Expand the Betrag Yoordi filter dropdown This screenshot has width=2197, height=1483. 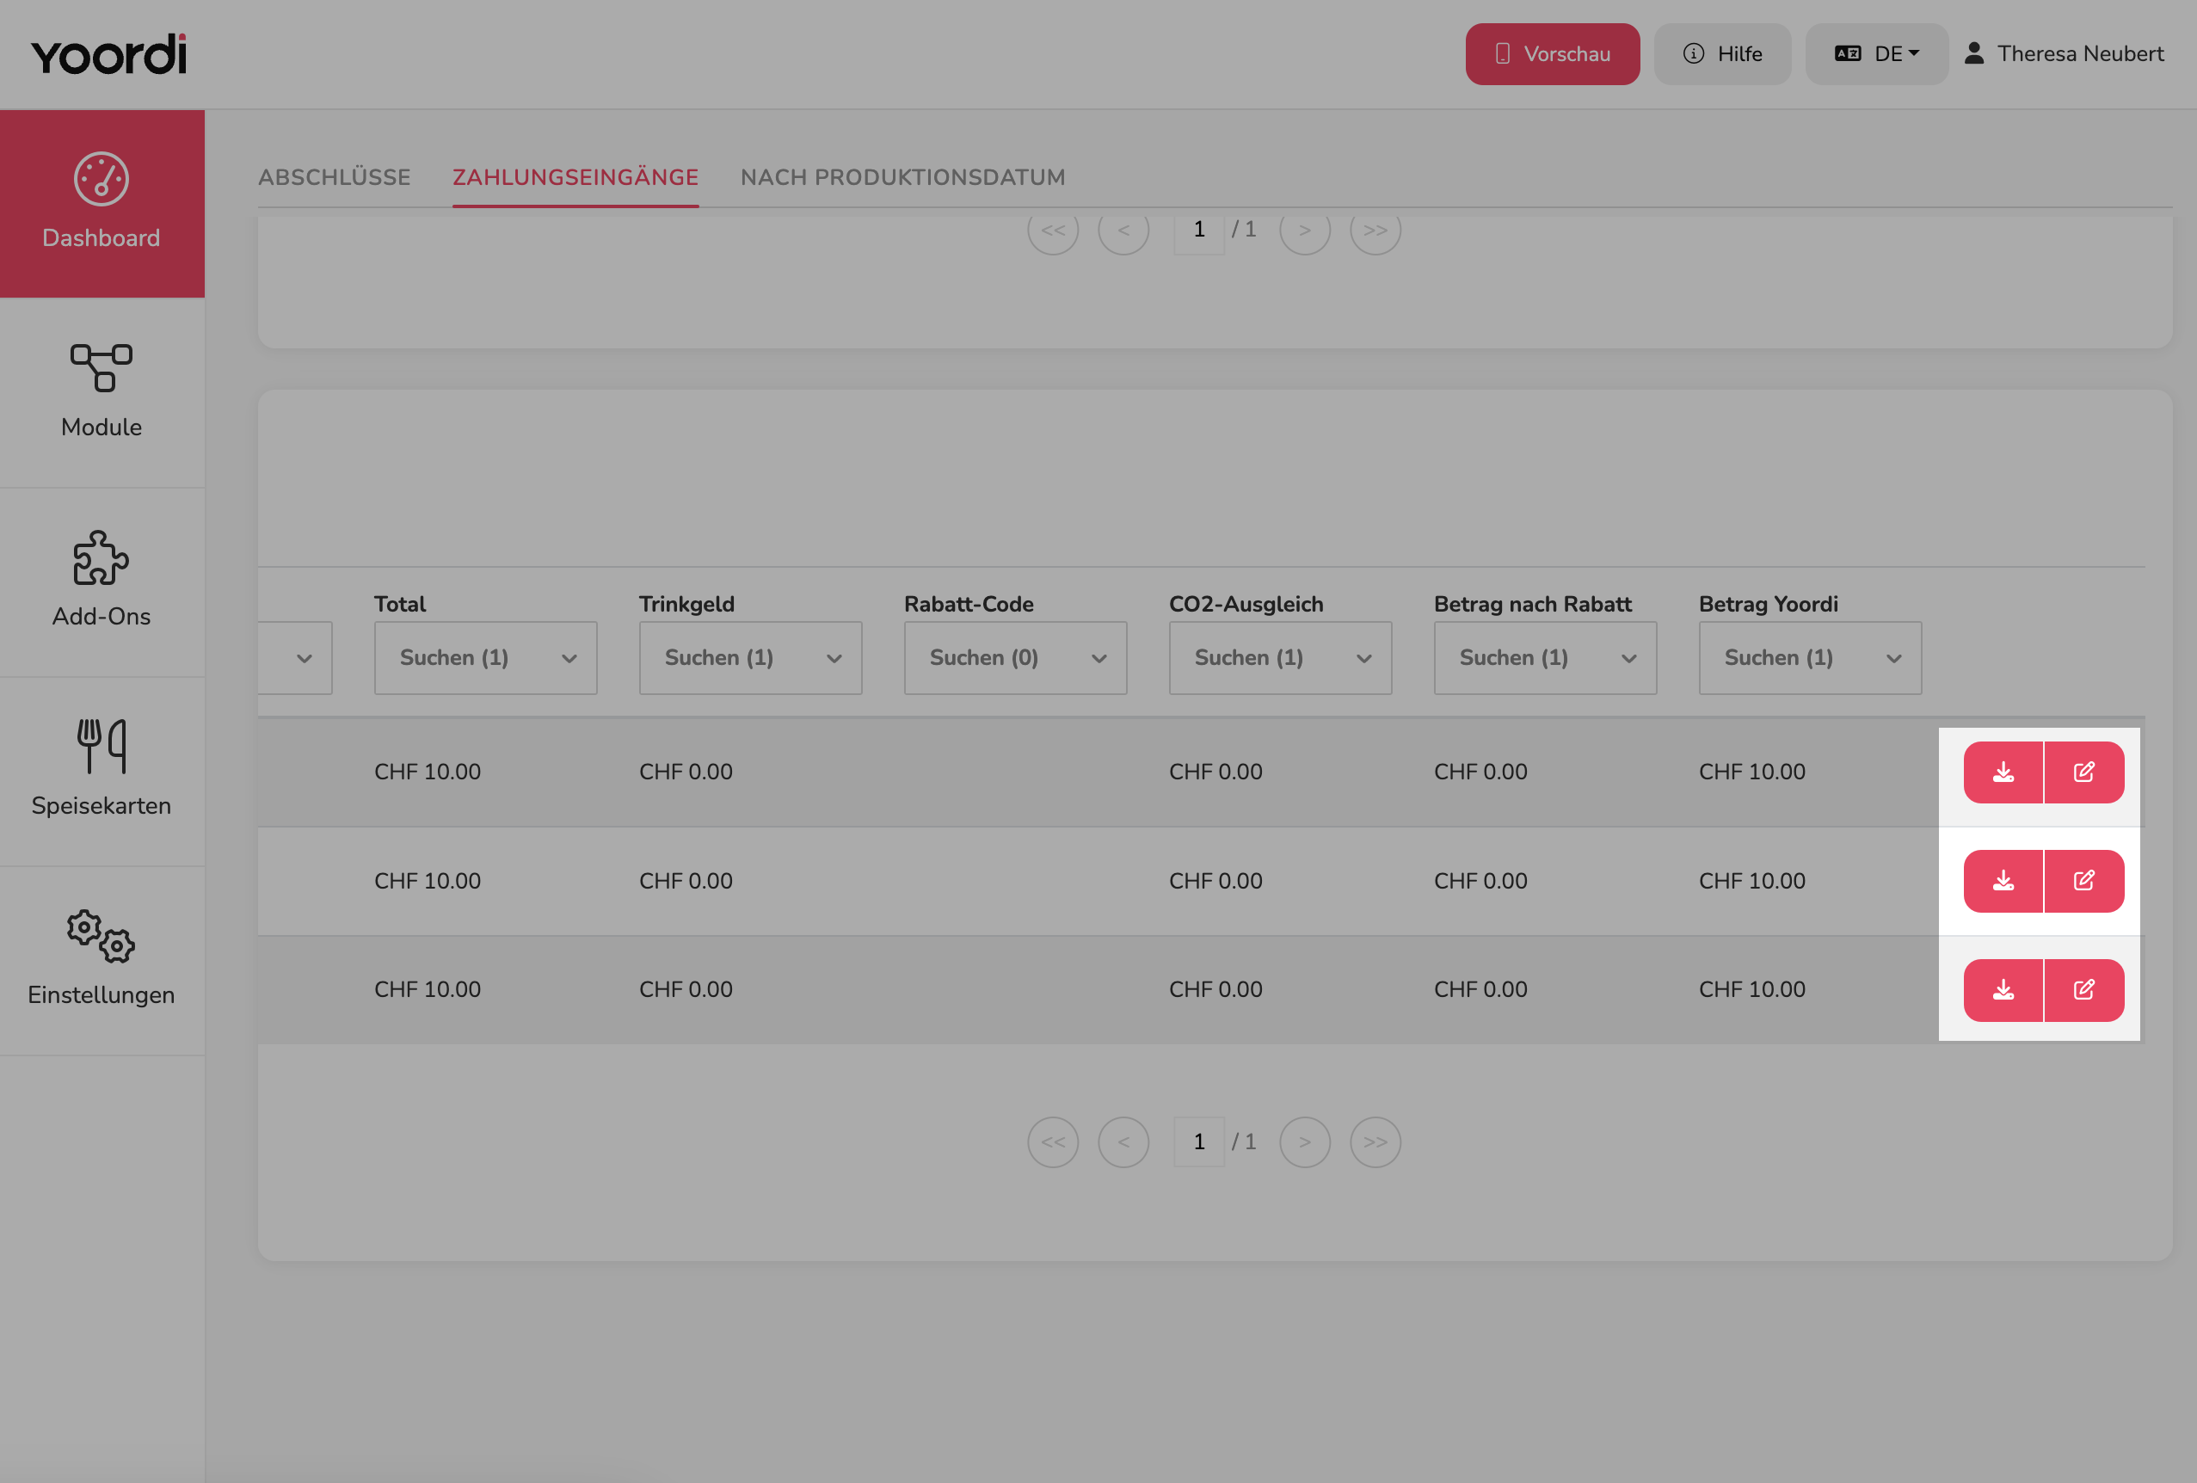[x=1809, y=658]
